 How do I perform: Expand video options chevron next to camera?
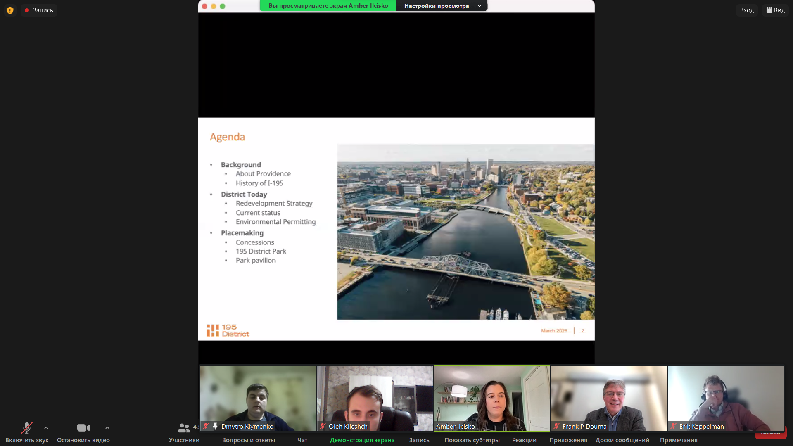[107, 428]
